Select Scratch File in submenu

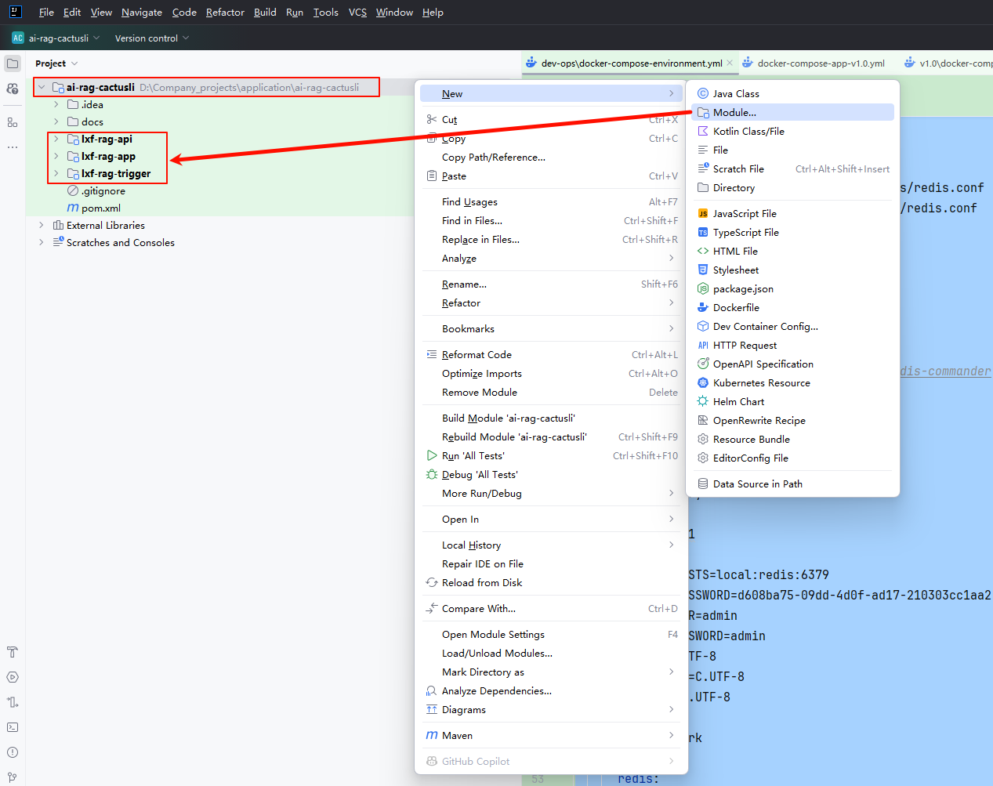coord(792,168)
